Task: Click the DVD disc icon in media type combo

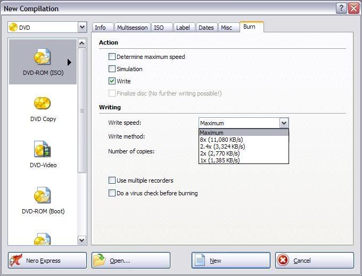Action: (13, 28)
